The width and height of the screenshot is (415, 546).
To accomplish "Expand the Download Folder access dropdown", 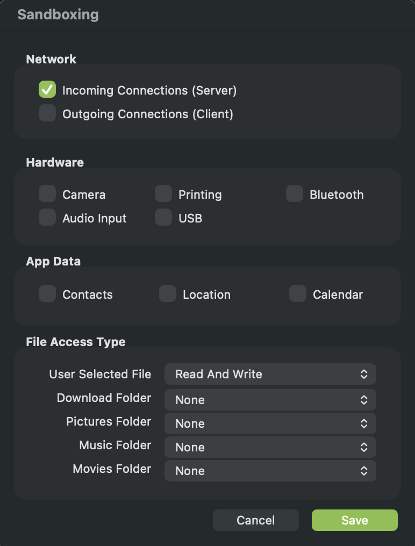I will (x=270, y=400).
